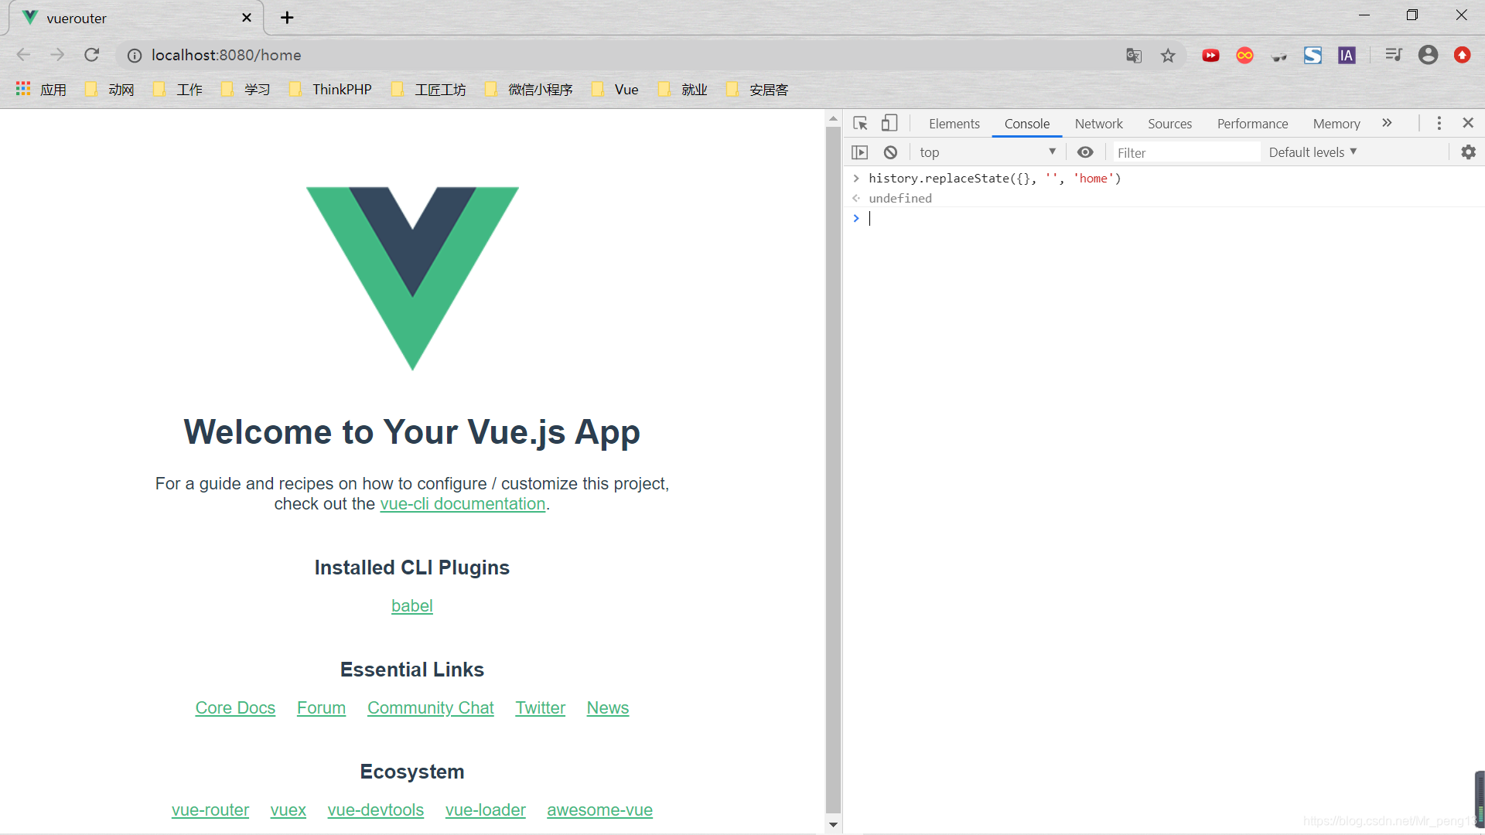Click the vue-cli documentation link
The image size is (1485, 835).
[x=462, y=503]
